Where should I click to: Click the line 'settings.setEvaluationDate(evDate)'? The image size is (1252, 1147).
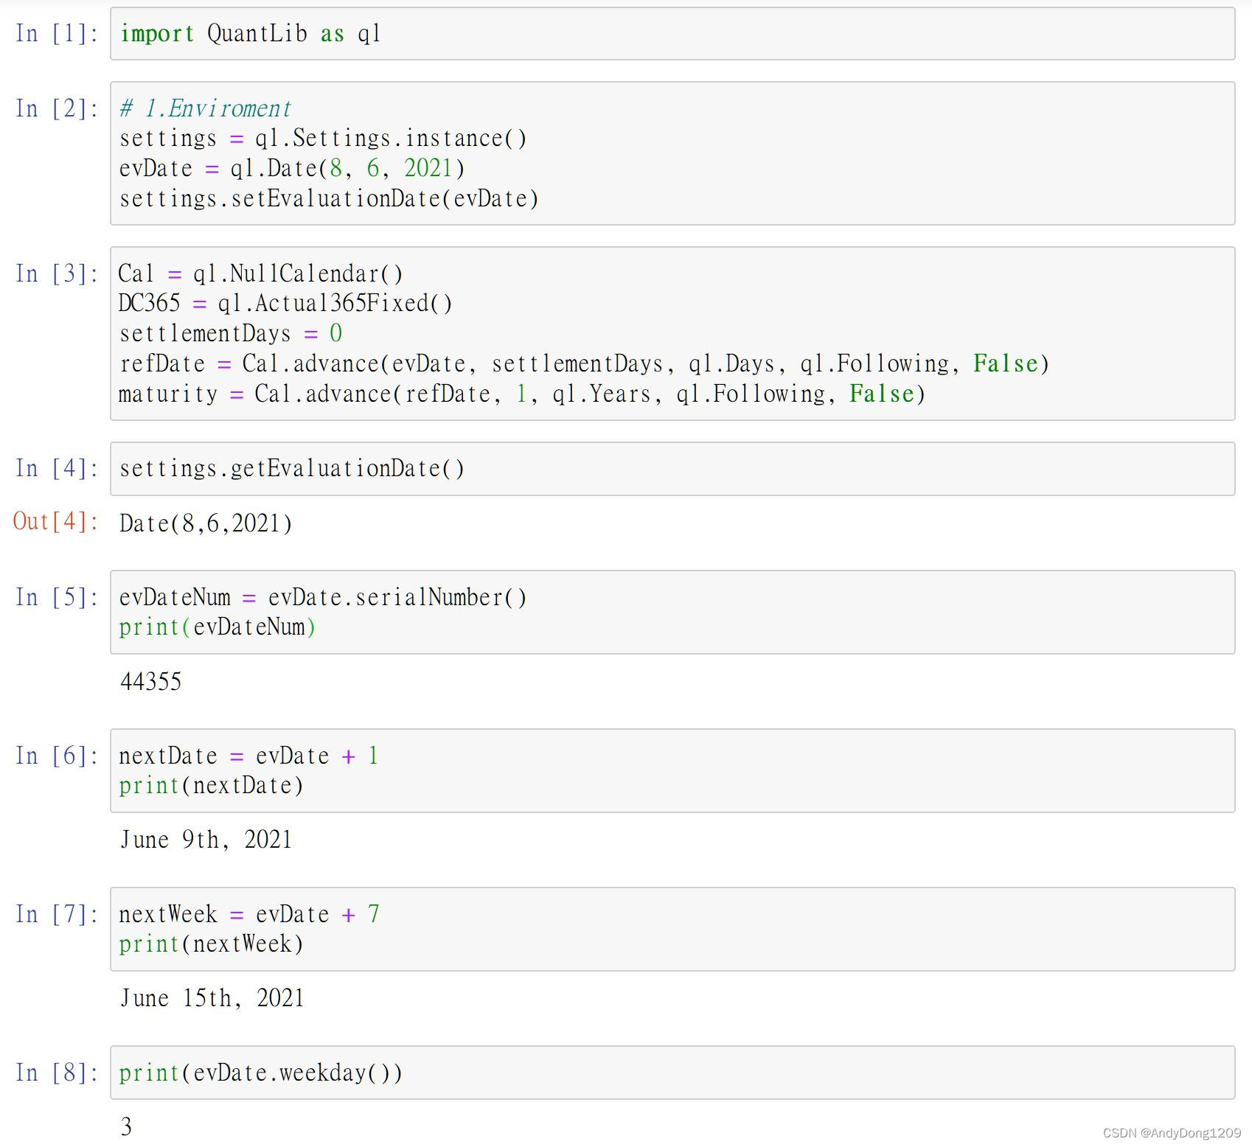[x=329, y=199]
